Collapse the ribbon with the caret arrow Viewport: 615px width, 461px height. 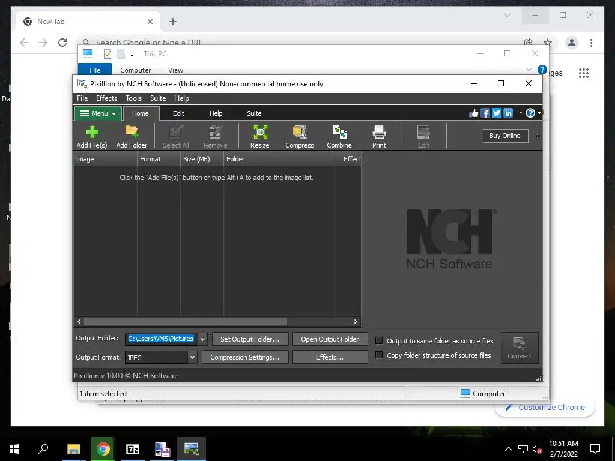pyautogui.click(x=521, y=113)
